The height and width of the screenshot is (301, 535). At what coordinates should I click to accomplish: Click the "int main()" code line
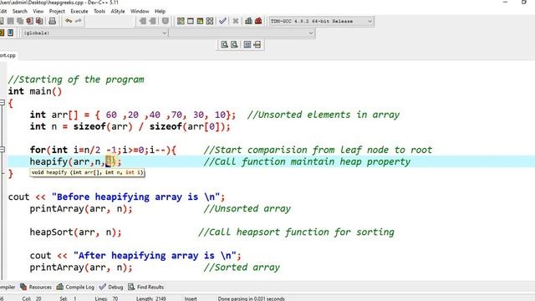[35, 91]
